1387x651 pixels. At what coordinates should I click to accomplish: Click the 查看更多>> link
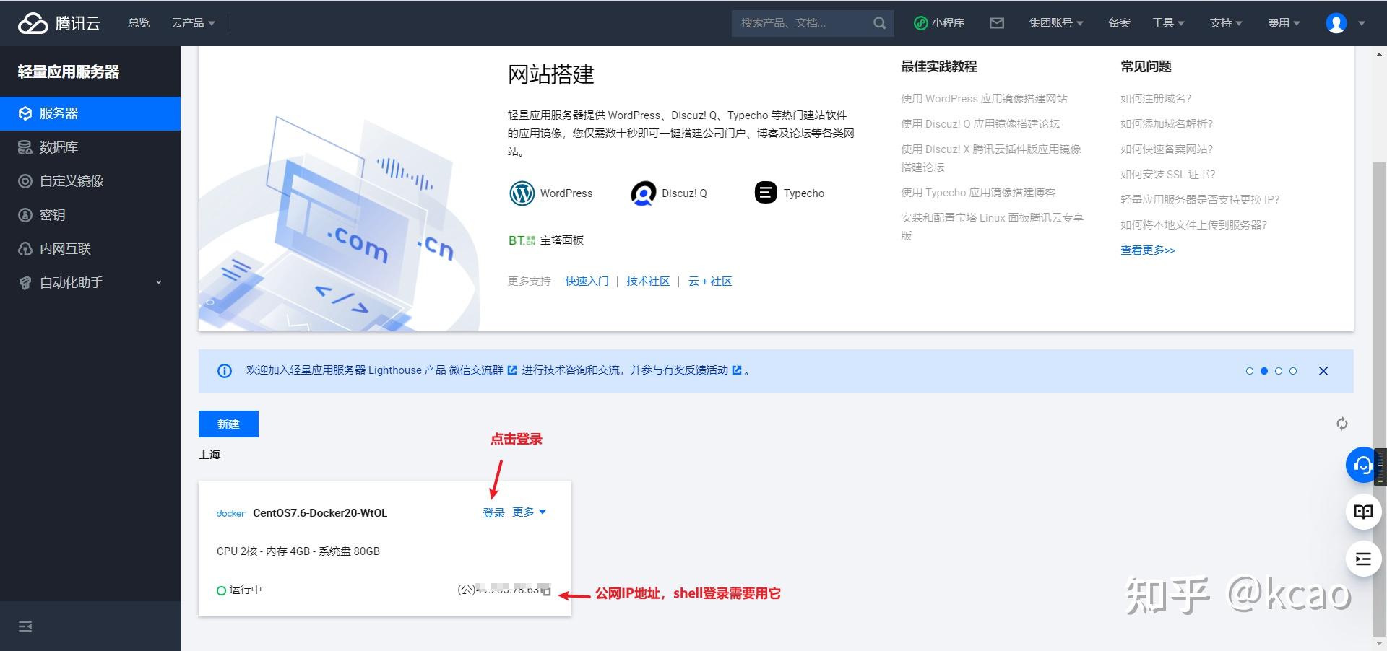[x=1148, y=250]
